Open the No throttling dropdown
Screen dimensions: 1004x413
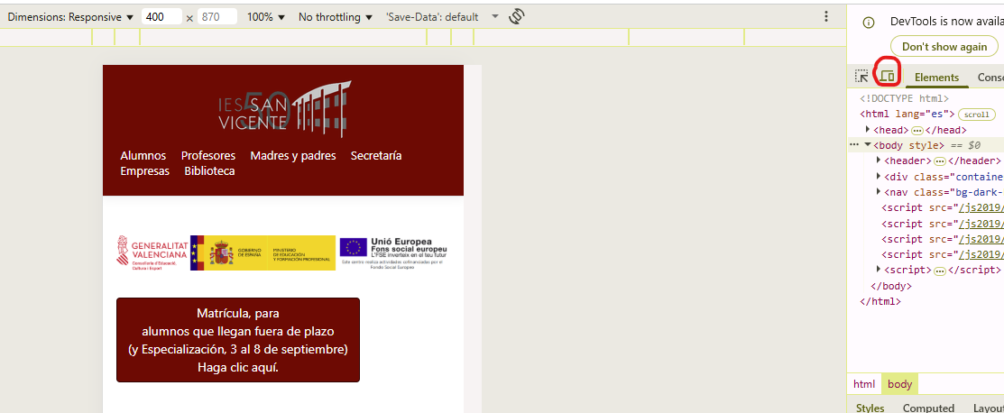point(336,17)
